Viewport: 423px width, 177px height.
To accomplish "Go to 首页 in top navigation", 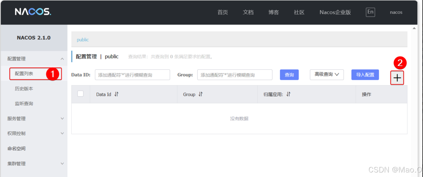I will click(223, 12).
